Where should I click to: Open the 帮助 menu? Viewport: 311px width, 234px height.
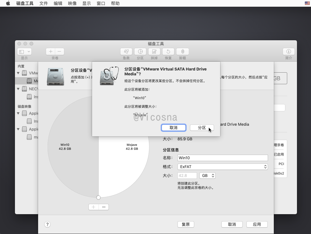[x=115, y=3]
